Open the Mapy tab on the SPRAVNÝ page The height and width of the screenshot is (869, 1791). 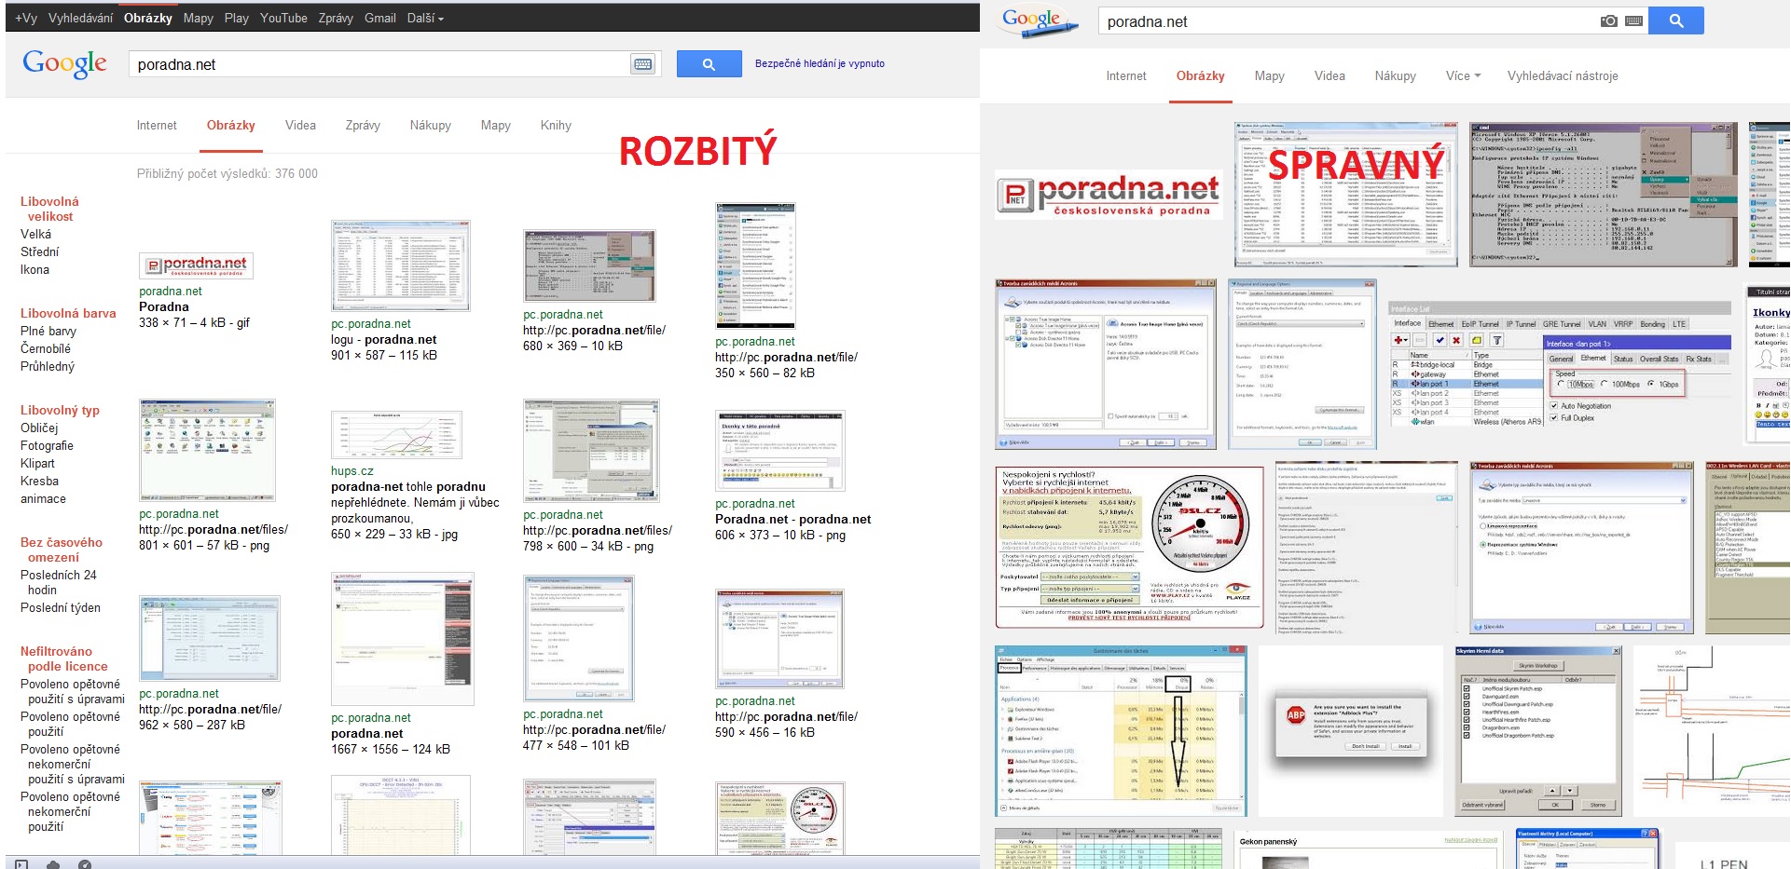pos(1269,75)
